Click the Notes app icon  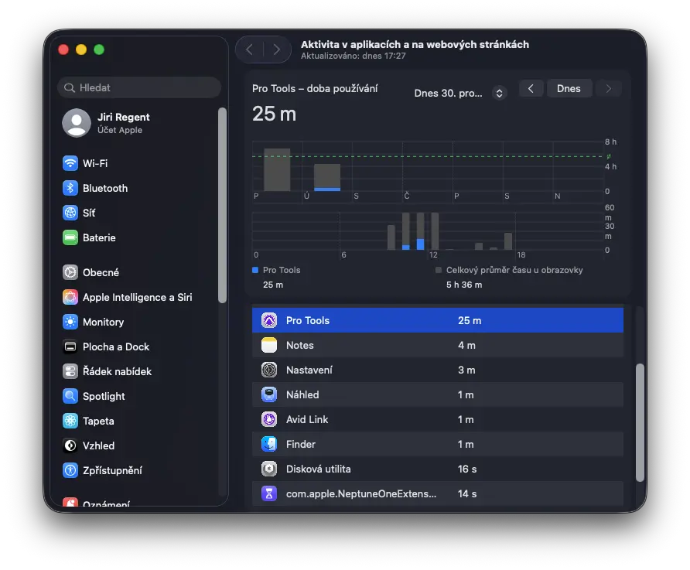point(269,345)
